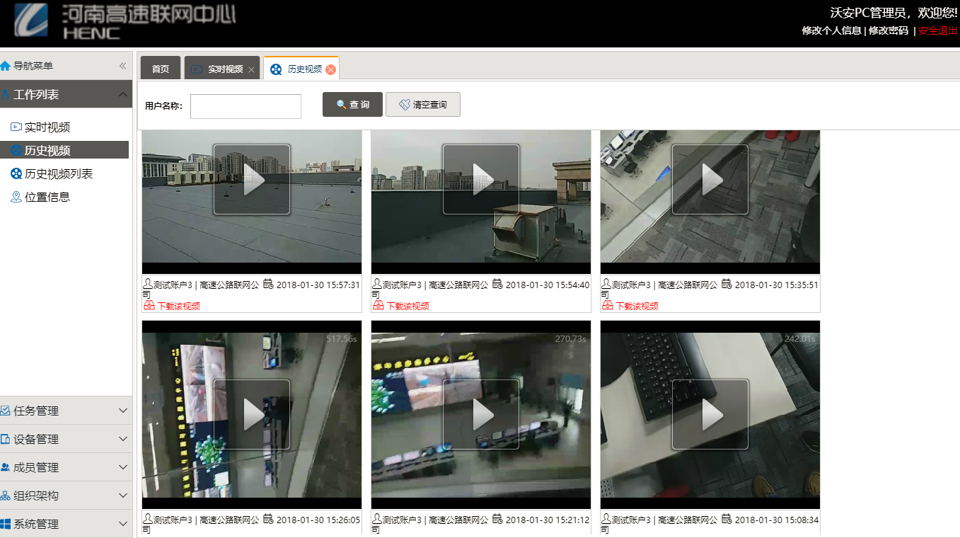Play the video recorded at 15:57:31

click(x=252, y=180)
